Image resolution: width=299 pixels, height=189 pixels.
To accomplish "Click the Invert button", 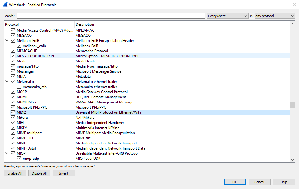I will (x=64, y=173).
